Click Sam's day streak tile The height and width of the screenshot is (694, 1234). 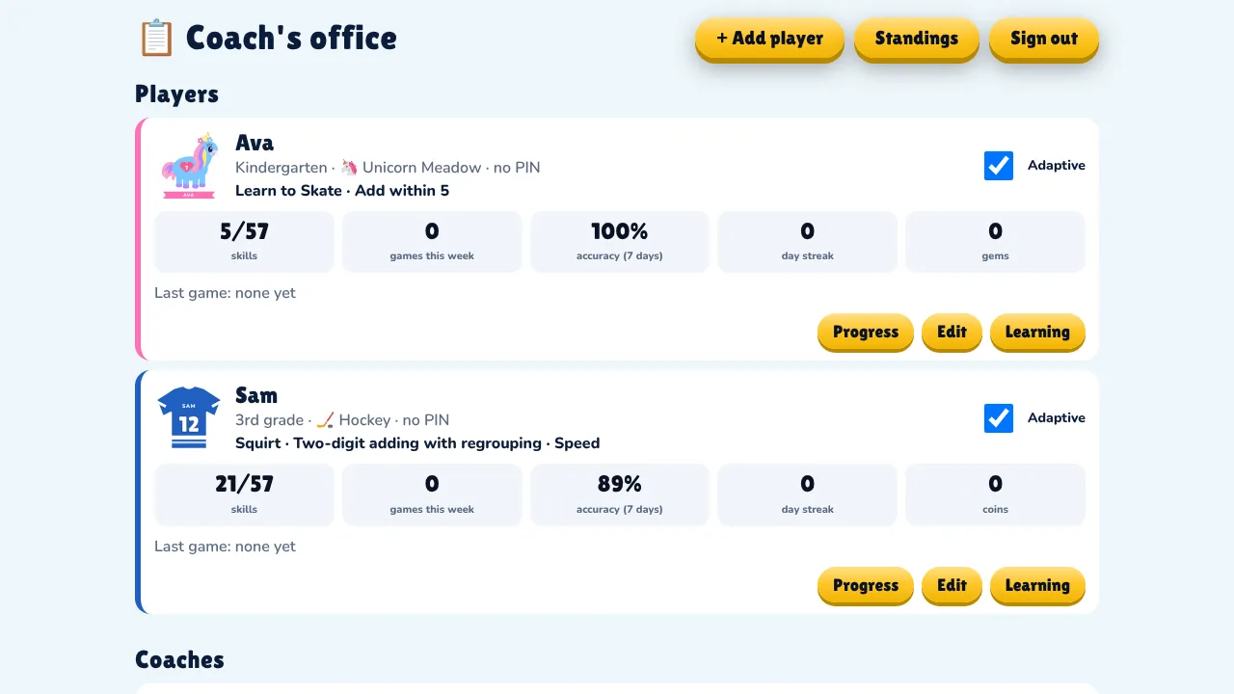coord(807,494)
